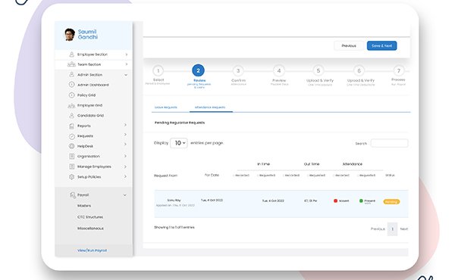This screenshot has height=280, width=455.
Task: Click the Search input field
Action: pyautogui.click(x=390, y=143)
